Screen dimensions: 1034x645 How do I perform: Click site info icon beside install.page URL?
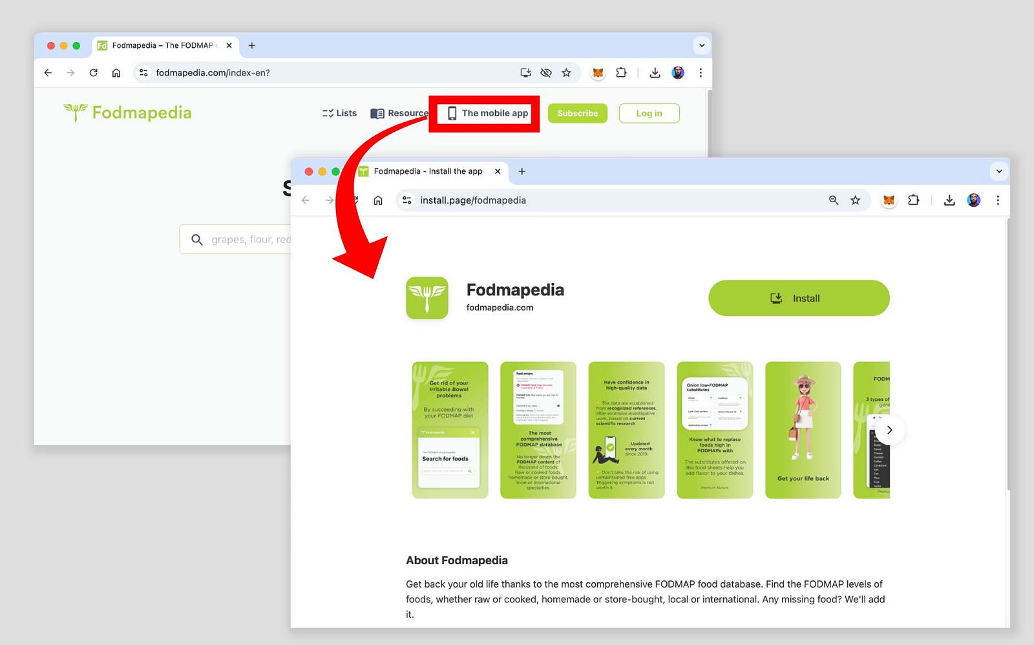(407, 200)
